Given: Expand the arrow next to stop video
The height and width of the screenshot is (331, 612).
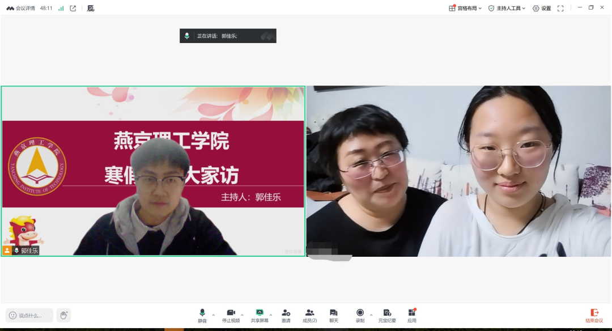Looking at the screenshot, I should click(x=243, y=315).
